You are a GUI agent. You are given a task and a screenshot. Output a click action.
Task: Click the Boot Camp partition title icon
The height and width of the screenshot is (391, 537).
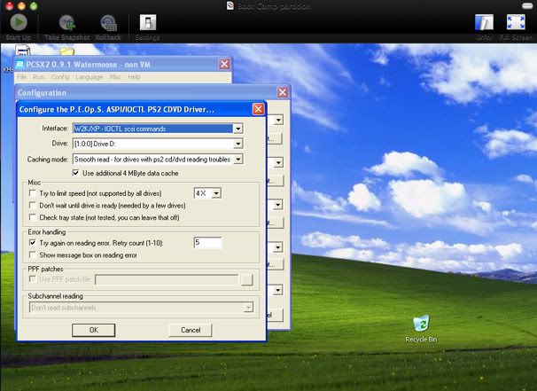(230, 5)
